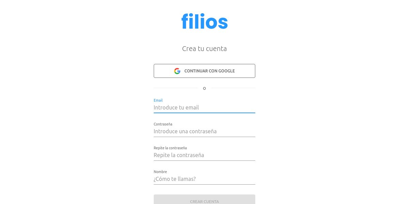Click the divider line right of 'o'

233,88
